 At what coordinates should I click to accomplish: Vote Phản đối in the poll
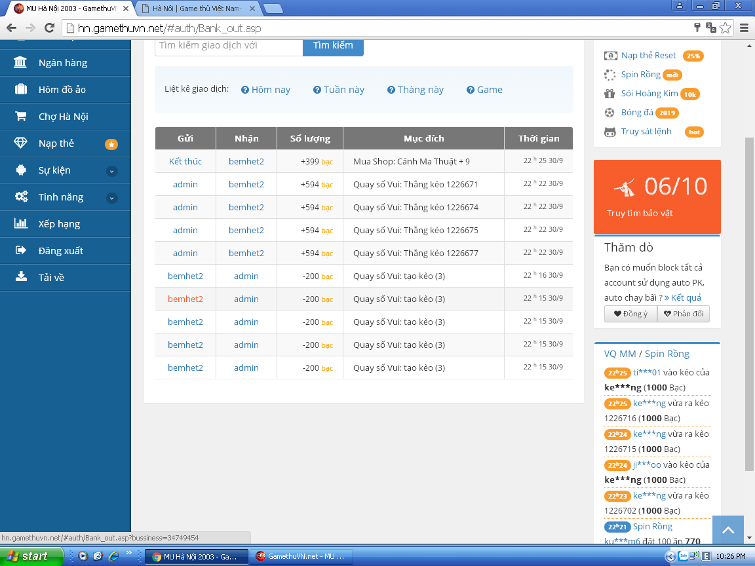pyautogui.click(x=683, y=314)
